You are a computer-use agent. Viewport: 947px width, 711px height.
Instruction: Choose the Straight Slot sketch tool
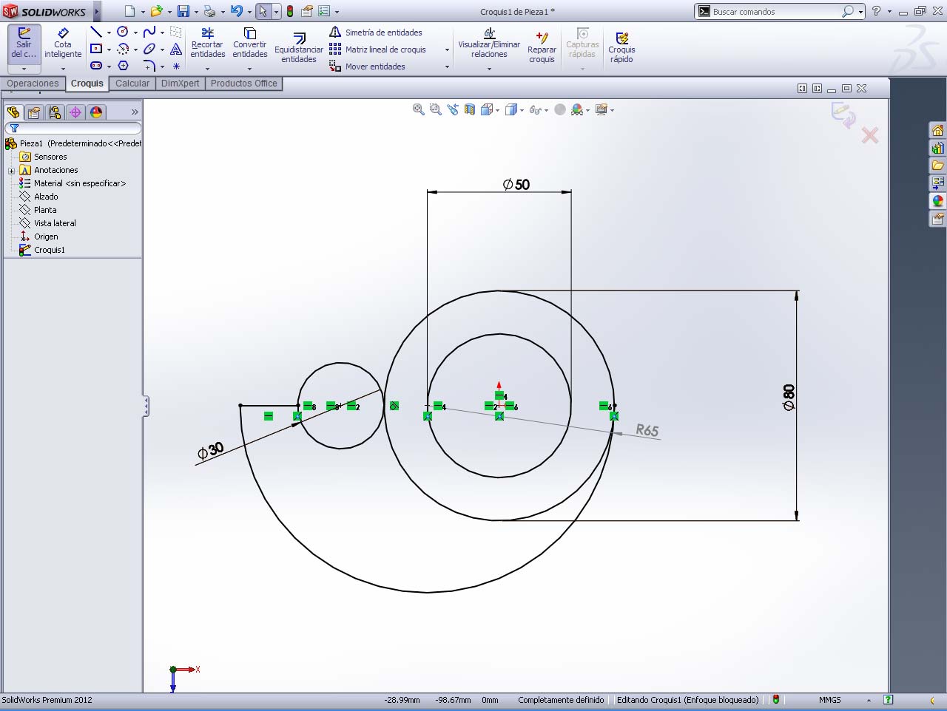tap(95, 66)
